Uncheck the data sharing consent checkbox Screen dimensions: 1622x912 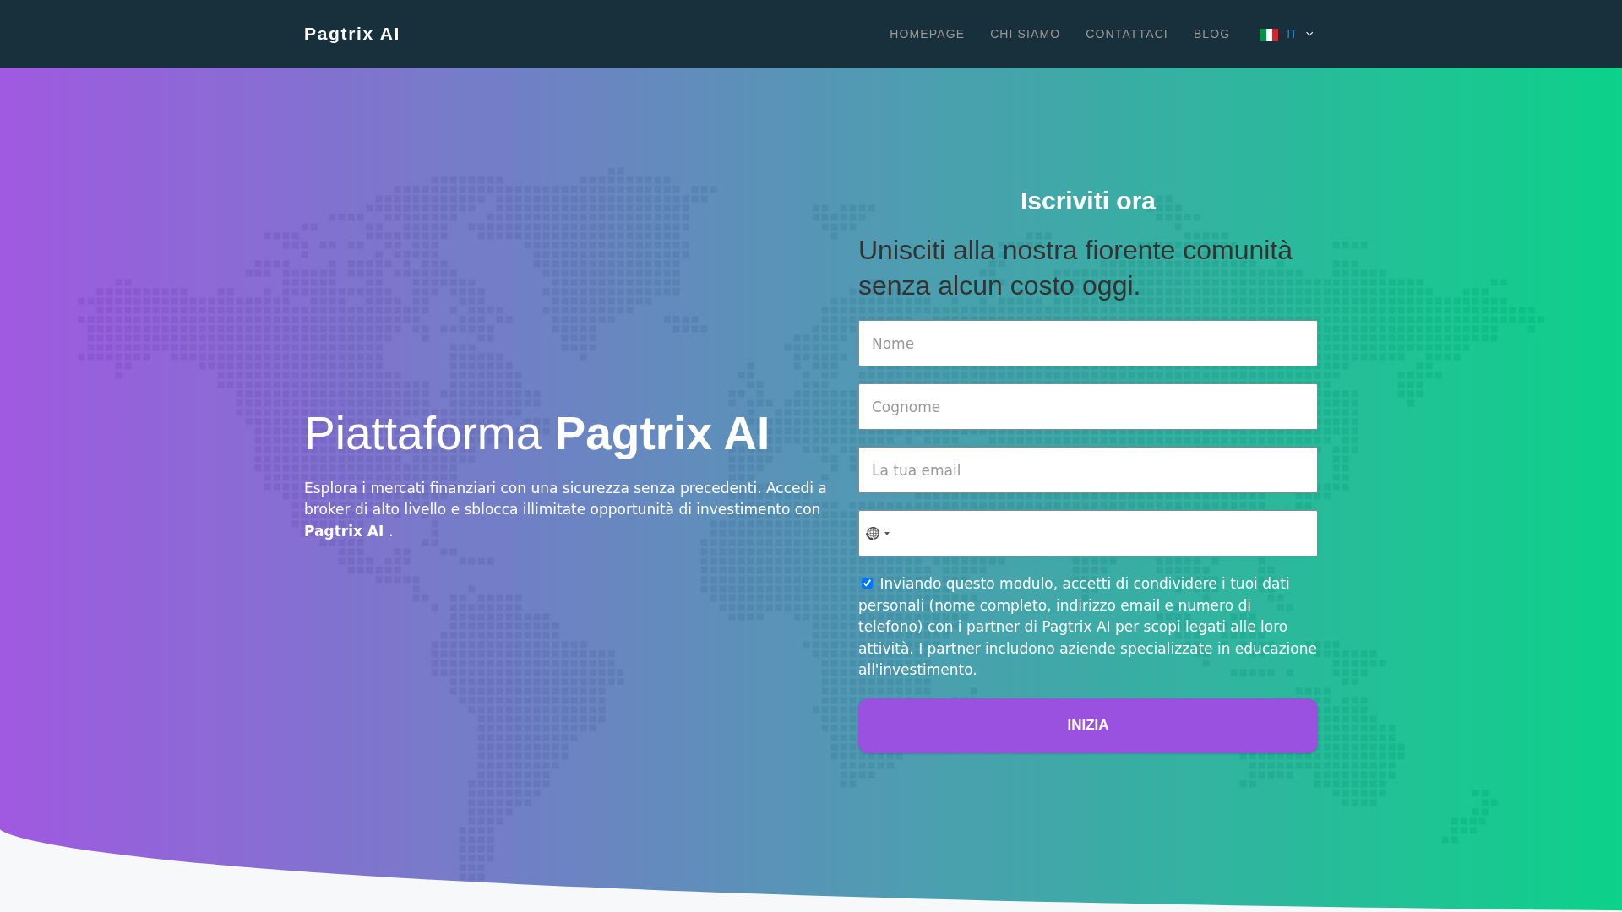coord(867,584)
